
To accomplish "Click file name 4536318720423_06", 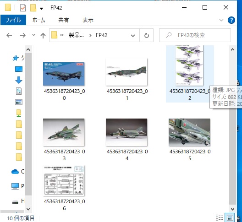I will tap(64, 205).
